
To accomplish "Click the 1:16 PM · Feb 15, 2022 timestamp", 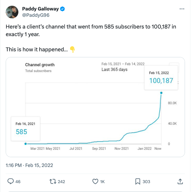I will point(29,165).
